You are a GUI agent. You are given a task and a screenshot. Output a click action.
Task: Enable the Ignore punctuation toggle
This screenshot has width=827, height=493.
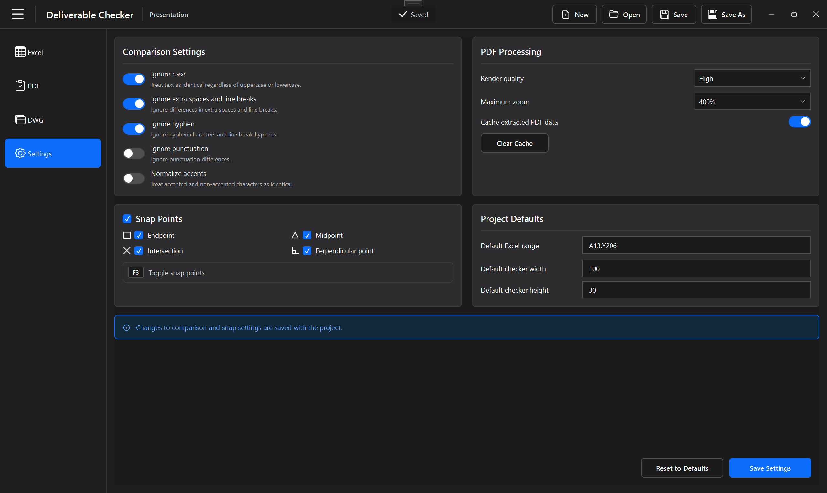134,154
